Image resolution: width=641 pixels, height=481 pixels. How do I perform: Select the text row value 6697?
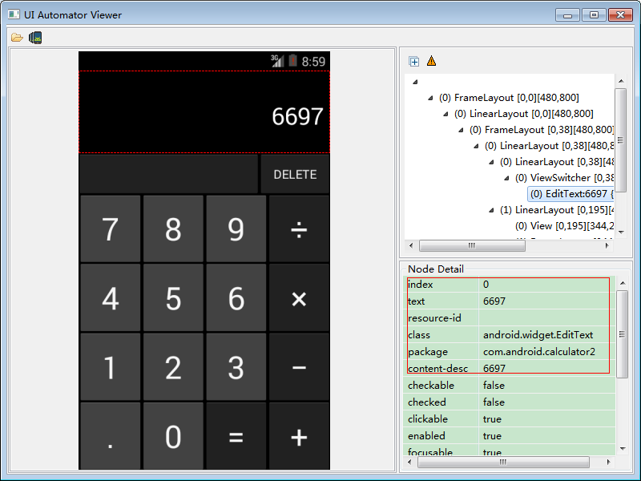point(494,301)
